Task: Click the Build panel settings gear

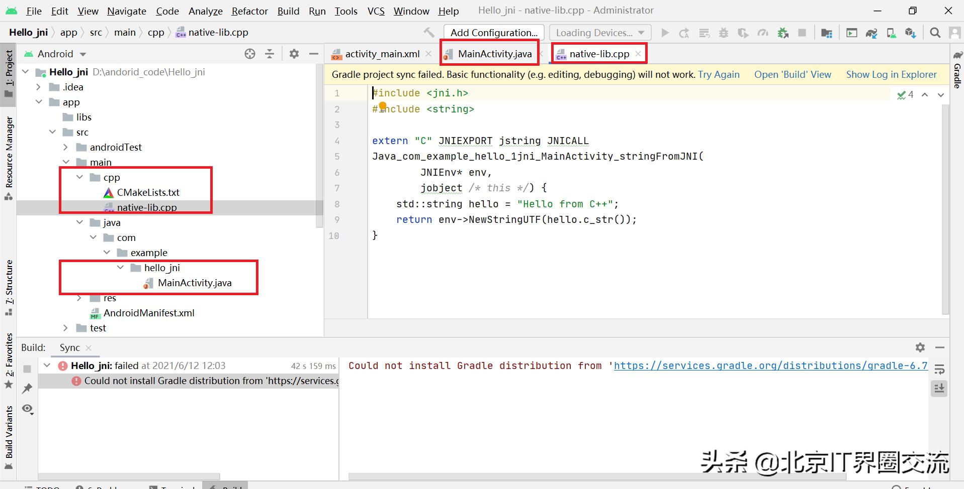Action: (920, 347)
